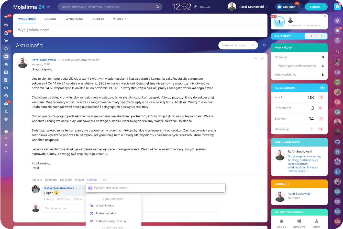
Task: Open the developer code brackets icon in sidebar
Action: coord(6,88)
